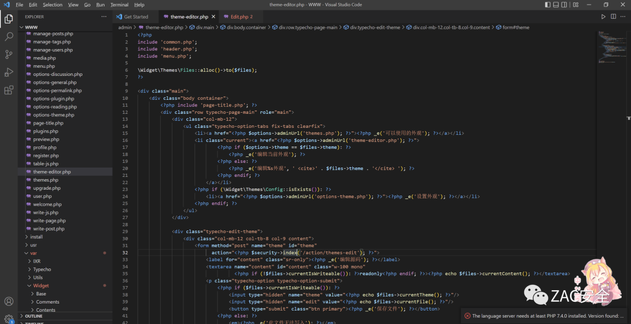Image resolution: width=631 pixels, height=324 pixels.
Task: Open the Edit menu
Action: tap(33, 5)
